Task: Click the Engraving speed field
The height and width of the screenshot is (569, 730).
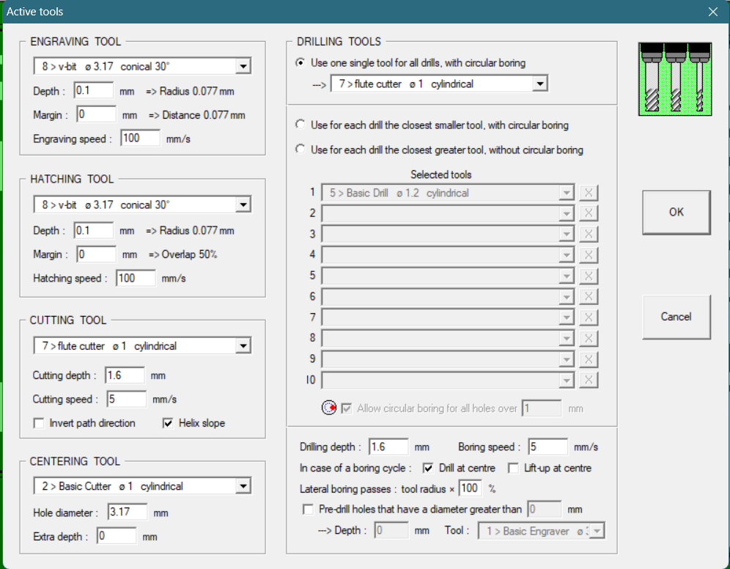Action: click(x=140, y=138)
